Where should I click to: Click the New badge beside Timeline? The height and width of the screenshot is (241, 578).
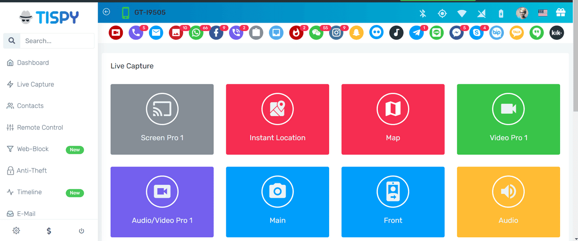pos(75,193)
